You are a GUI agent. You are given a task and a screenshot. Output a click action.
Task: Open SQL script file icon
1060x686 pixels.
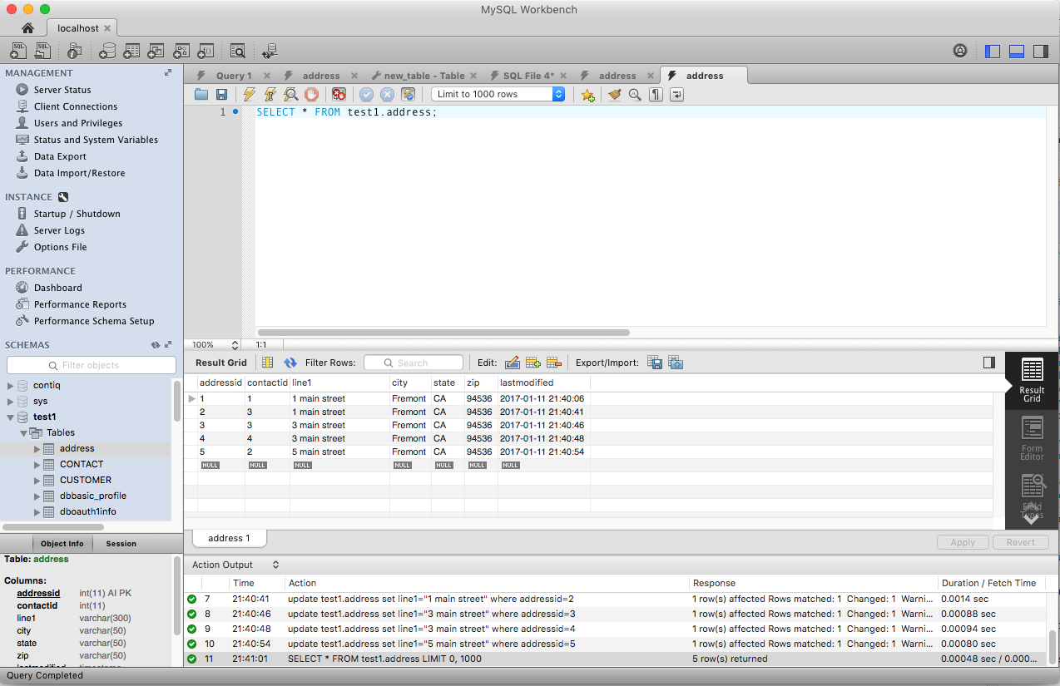[42, 51]
